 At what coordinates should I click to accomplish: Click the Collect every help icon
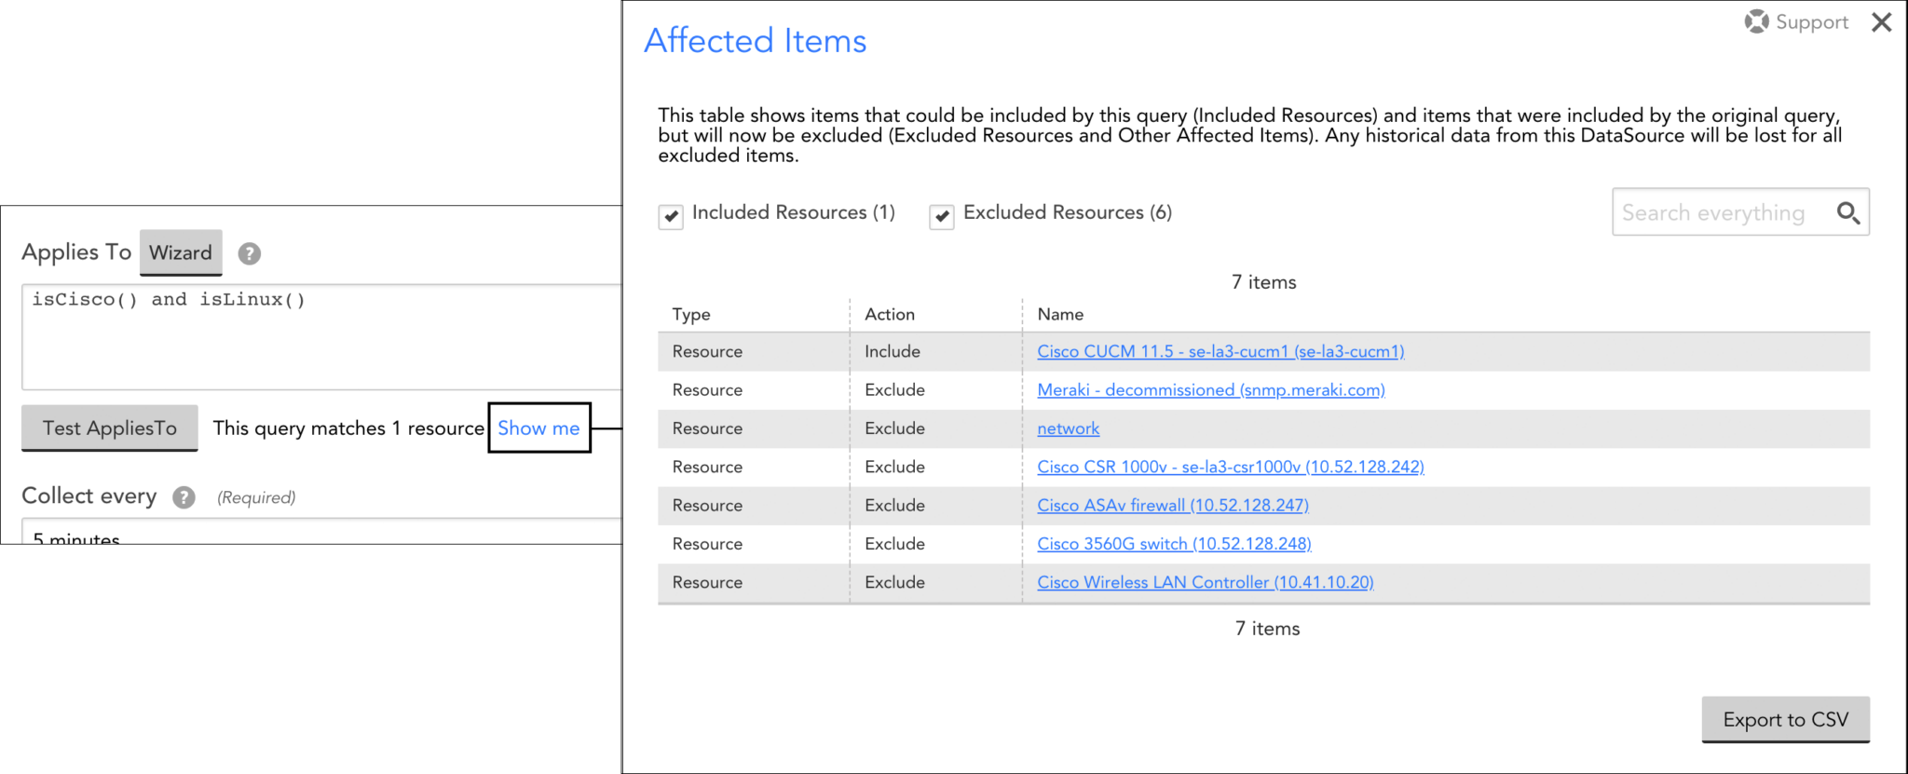pos(184,497)
